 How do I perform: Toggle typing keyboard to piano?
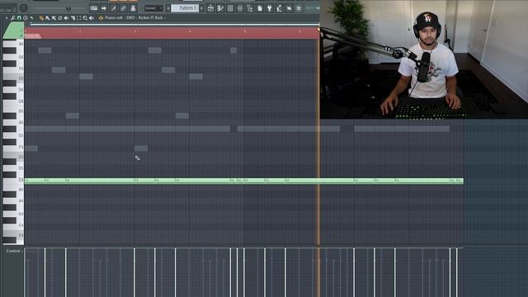click(94, 8)
